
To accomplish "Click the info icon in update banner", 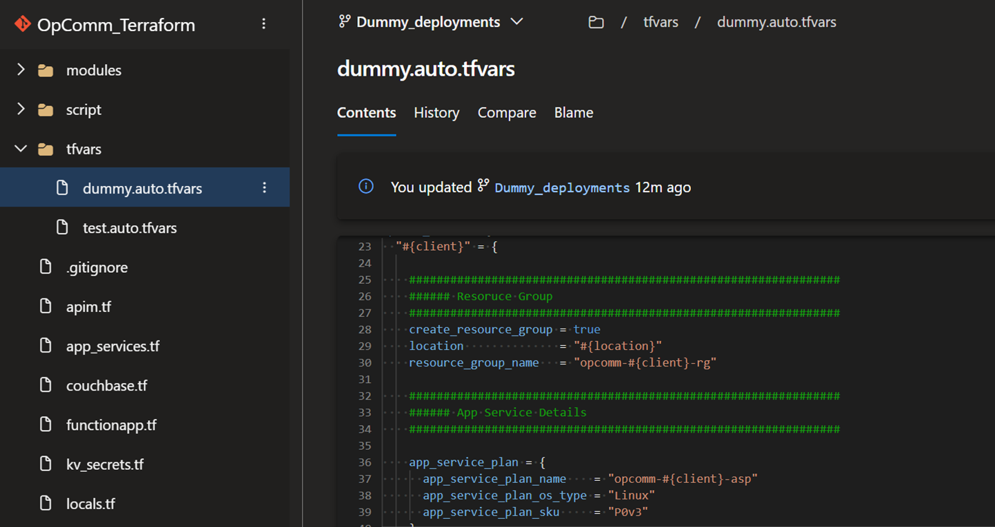I will 366,187.
